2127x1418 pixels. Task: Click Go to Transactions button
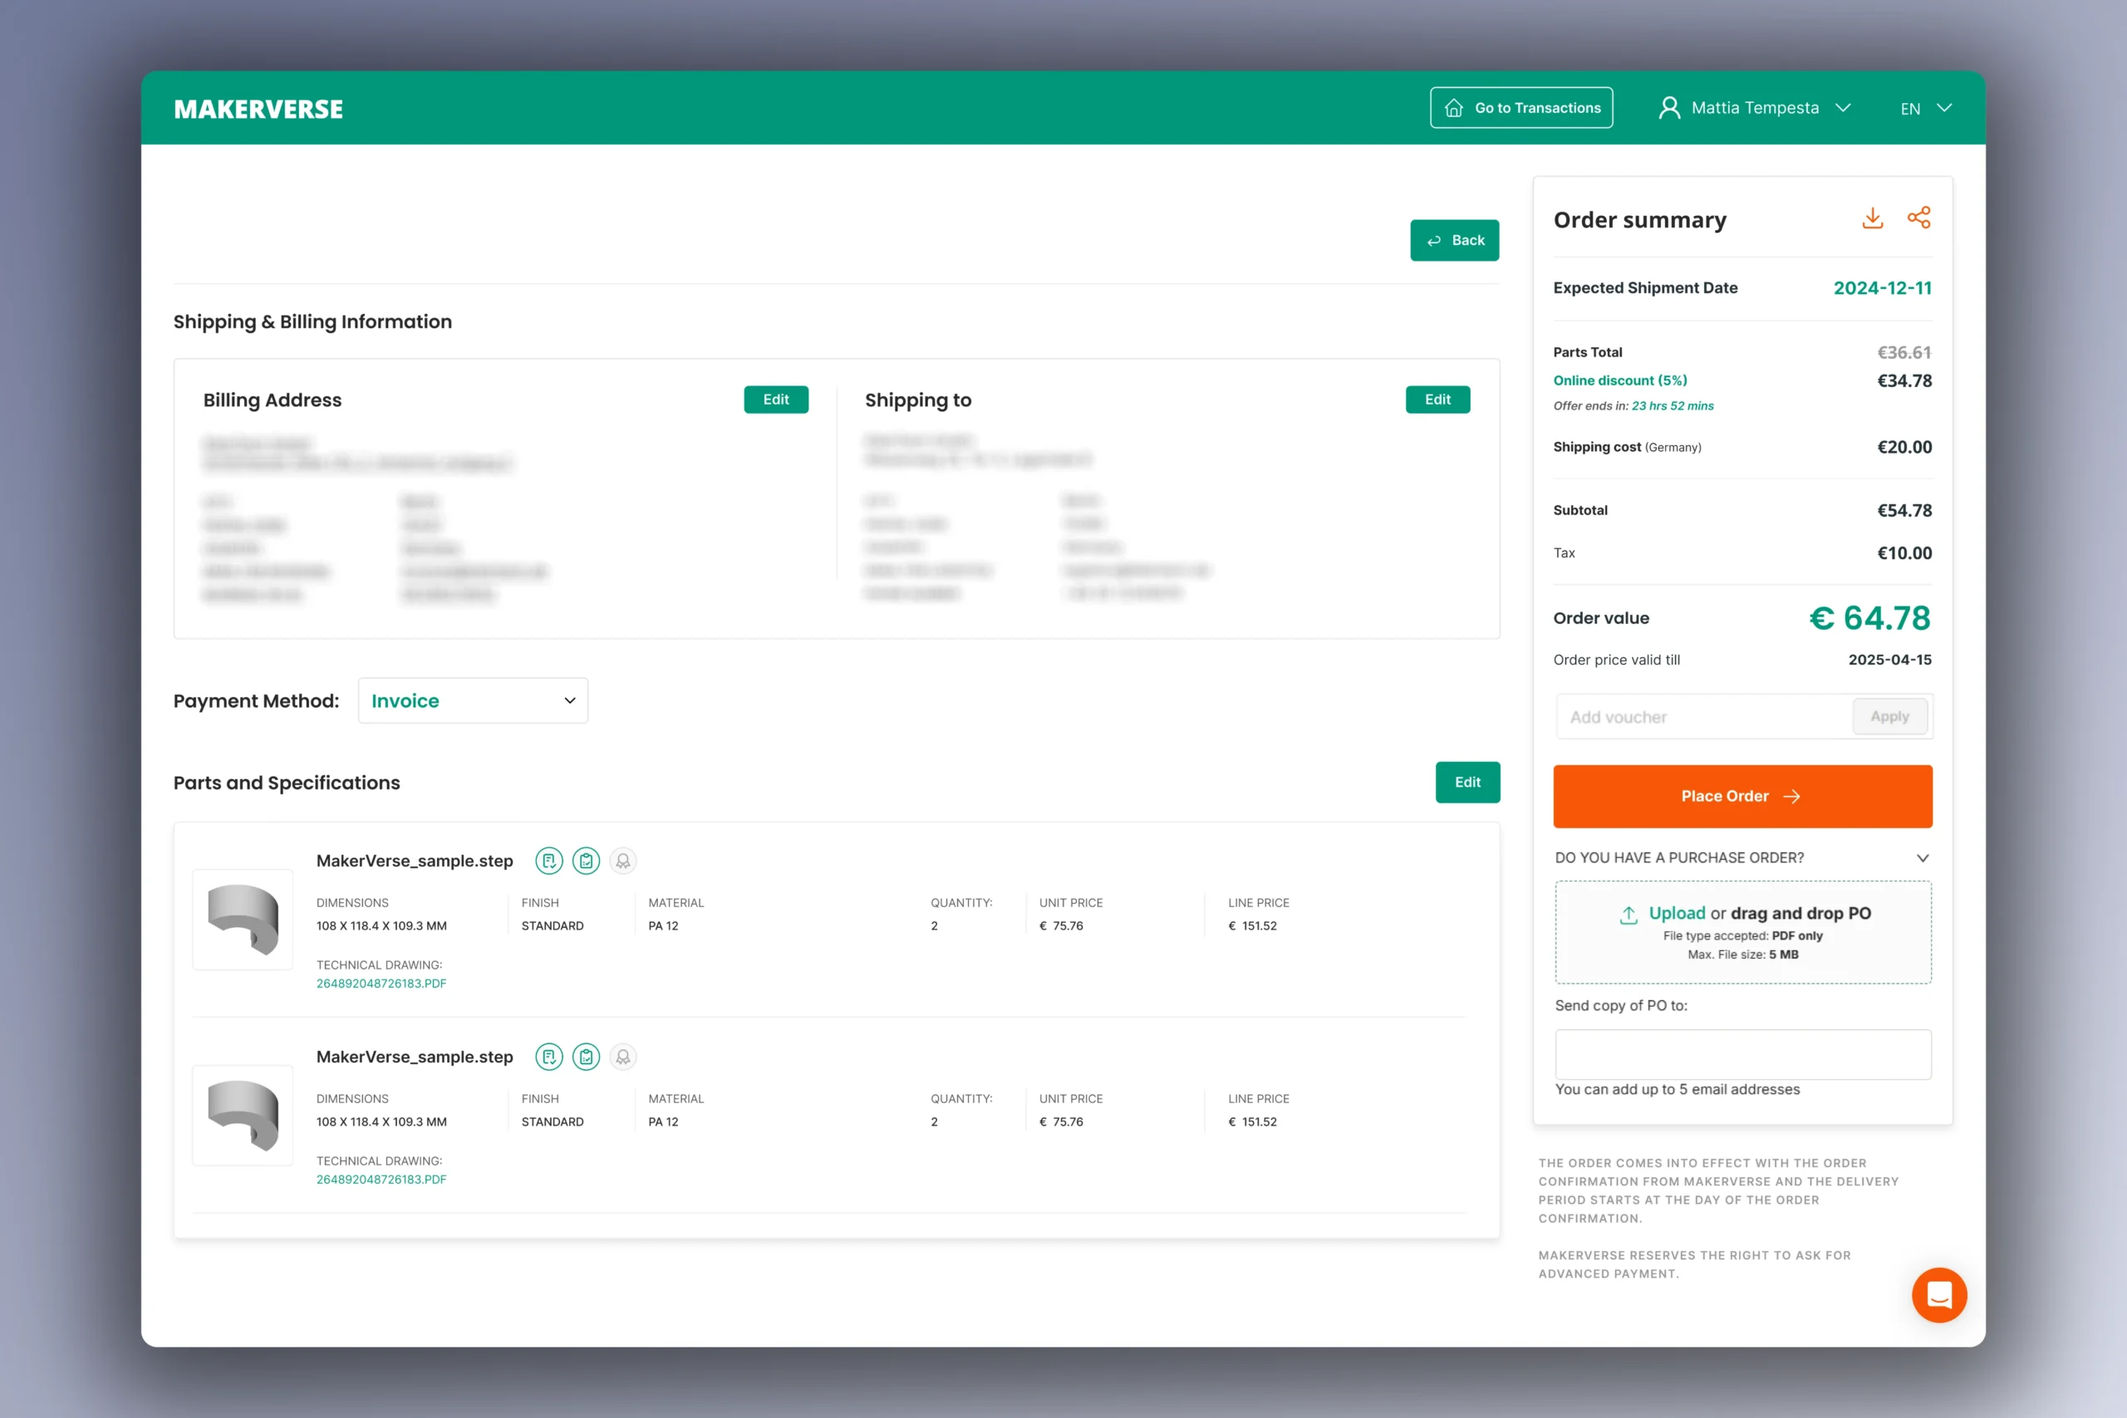1521,108
